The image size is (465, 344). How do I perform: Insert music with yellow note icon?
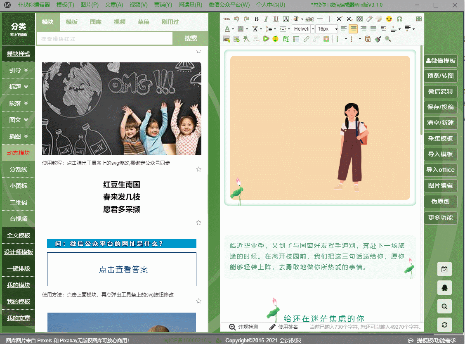276,39
